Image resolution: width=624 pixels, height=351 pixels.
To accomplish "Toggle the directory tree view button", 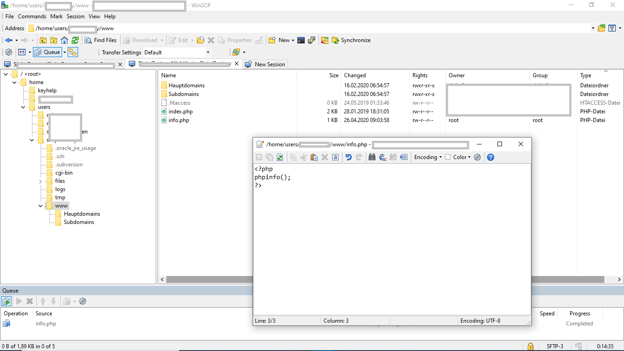I will [x=73, y=52].
